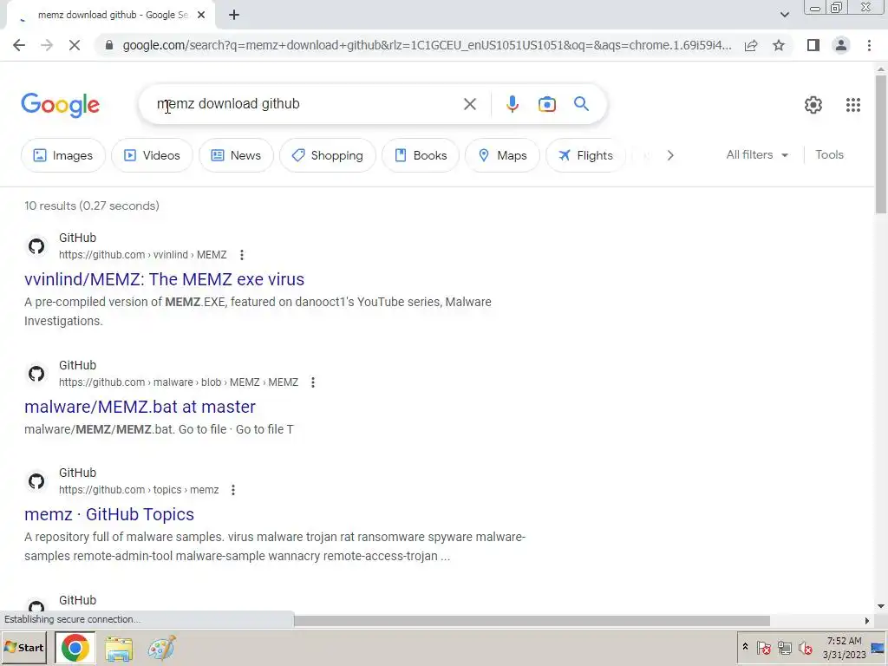Click Chrome in the taskbar
Screen dimensions: 888x666
(75, 648)
